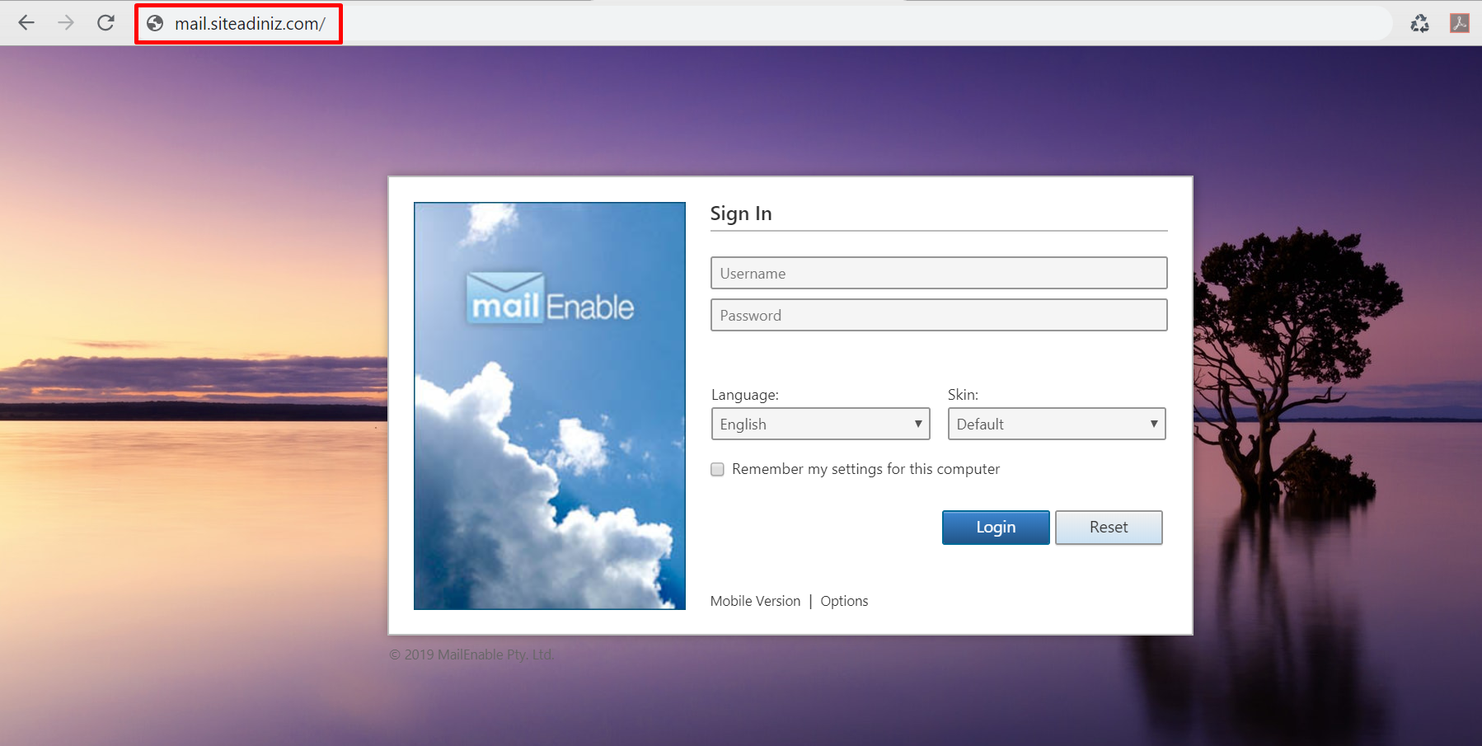Open the Options link
Screen dimensions: 1482x746
click(x=844, y=601)
